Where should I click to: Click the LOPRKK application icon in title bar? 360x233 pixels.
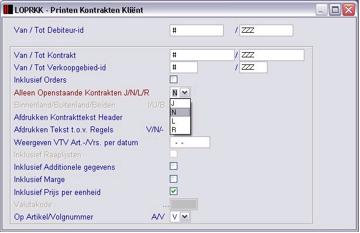tap(8, 10)
